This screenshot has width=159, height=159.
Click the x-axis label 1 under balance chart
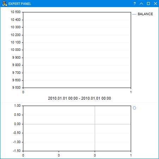pyautogui.click(x=131, y=92)
